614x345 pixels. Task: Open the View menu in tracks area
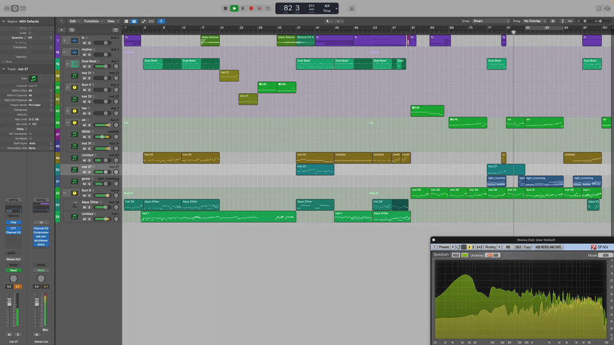(x=113, y=21)
